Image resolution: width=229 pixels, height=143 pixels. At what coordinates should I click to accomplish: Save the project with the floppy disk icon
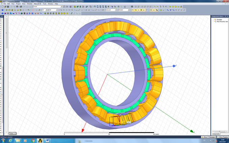tap(8, 6)
